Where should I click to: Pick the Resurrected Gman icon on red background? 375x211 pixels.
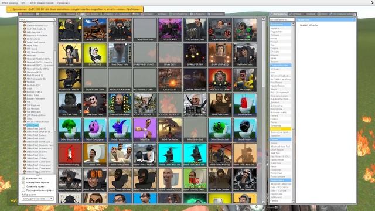click(x=220, y=80)
